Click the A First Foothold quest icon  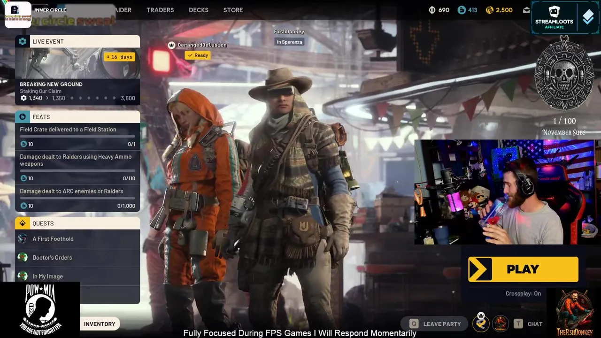[x=22, y=239]
